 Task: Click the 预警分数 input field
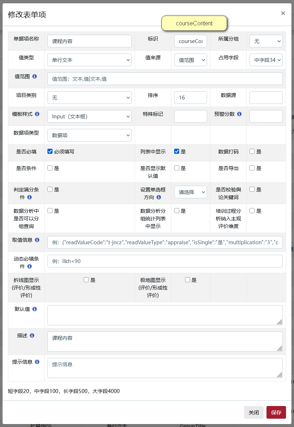266,116
